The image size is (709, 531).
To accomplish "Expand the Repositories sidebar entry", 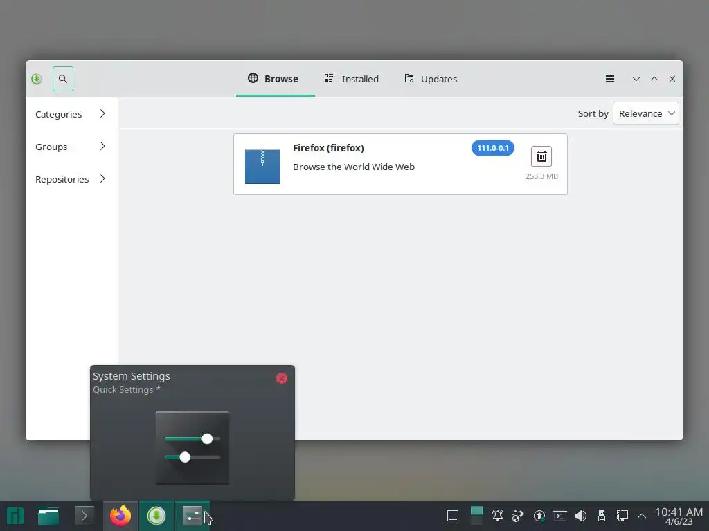I will point(71,179).
